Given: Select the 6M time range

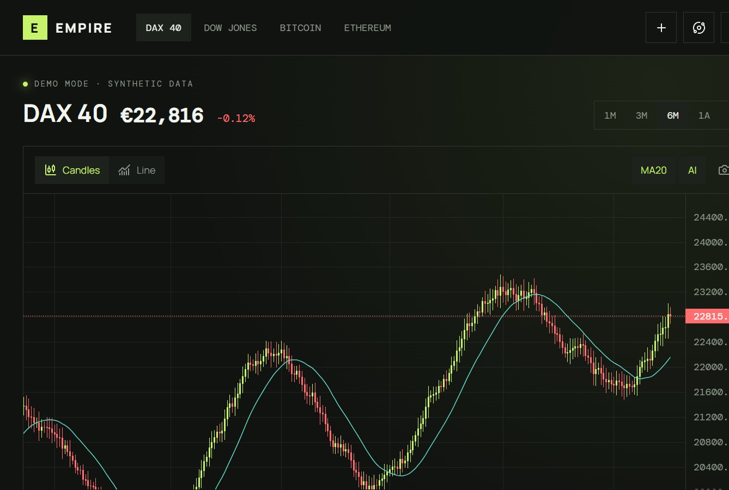Looking at the screenshot, I should (x=673, y=115).
